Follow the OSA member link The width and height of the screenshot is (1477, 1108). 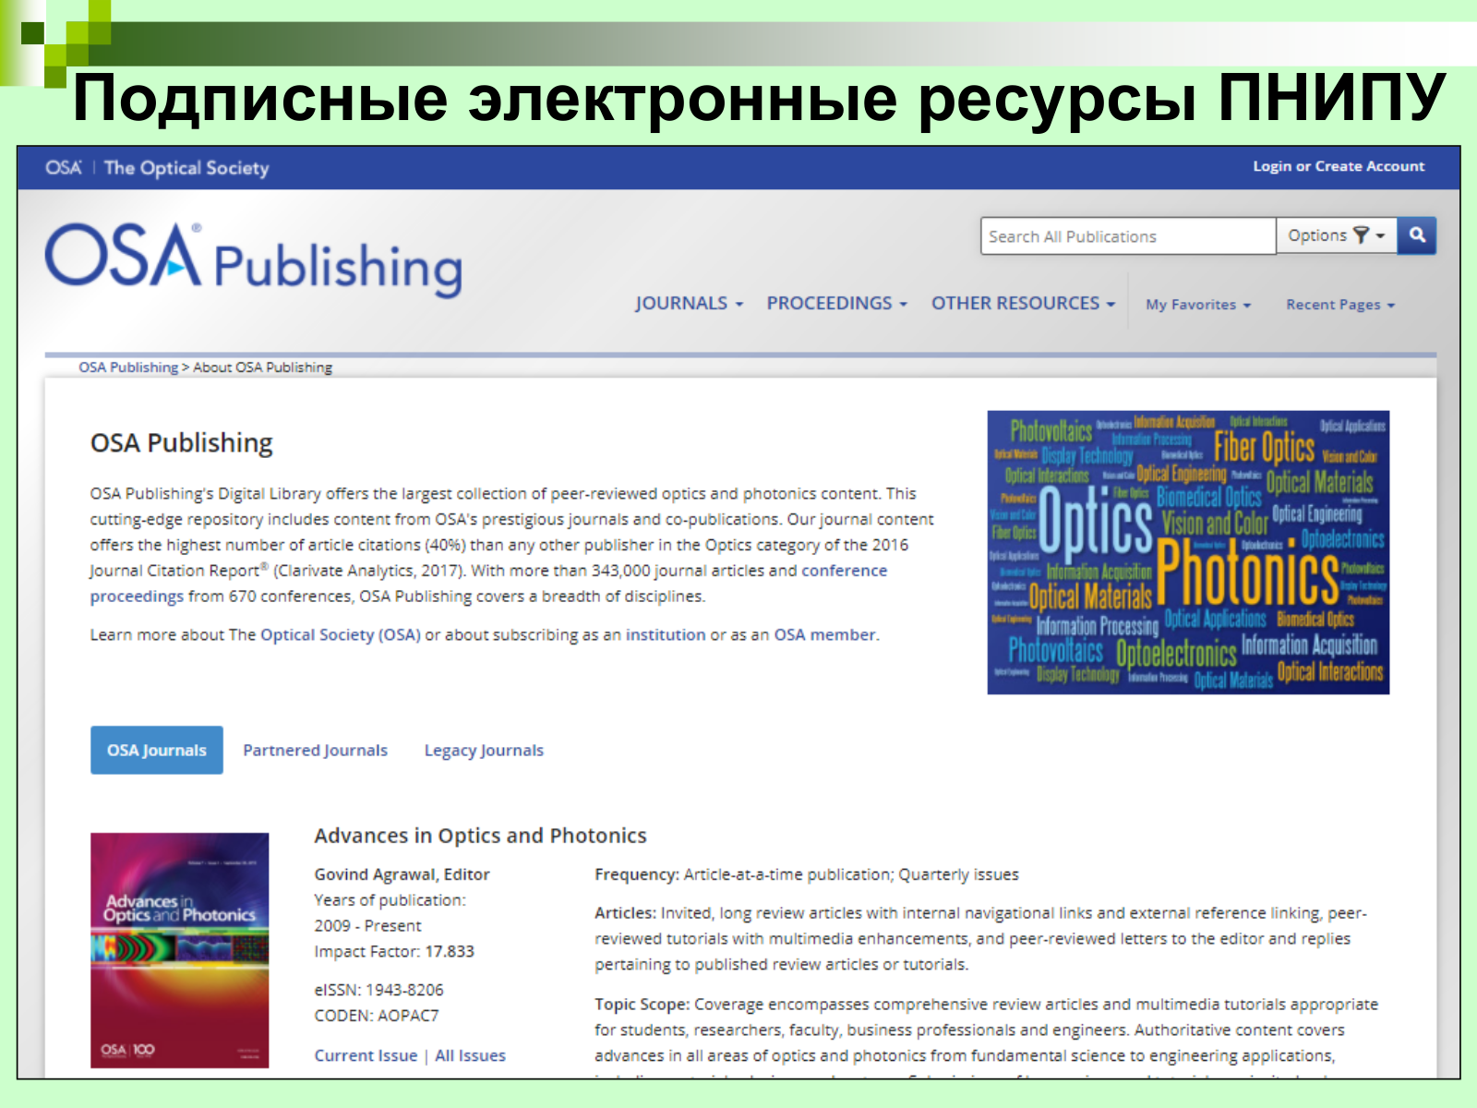[824, 635]
